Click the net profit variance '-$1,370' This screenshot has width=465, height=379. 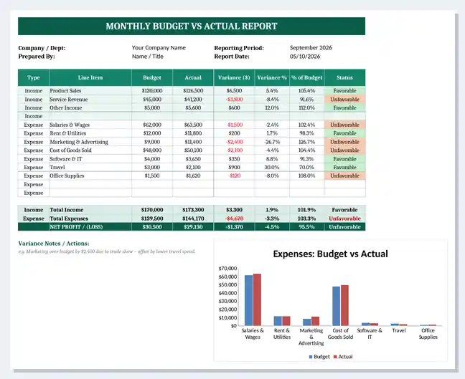pyautogui.click(x=234, y=227)
